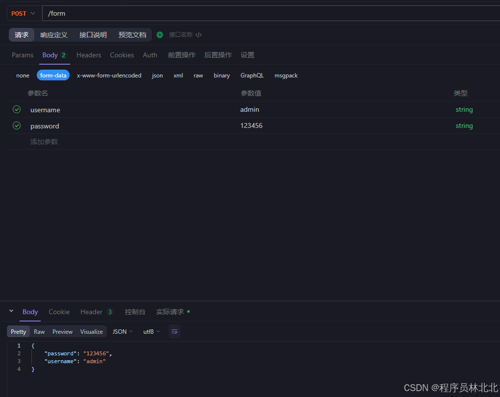Screen dimensions: 500x397
Task: Open the 设置 tab
Action: pos(248,55)
